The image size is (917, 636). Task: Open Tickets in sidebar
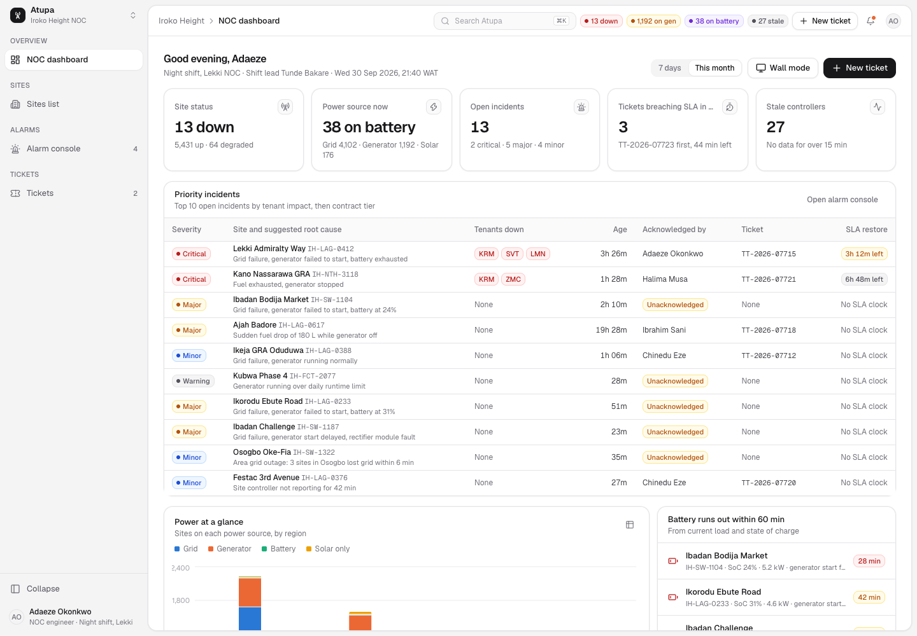[x=74, y=193]
